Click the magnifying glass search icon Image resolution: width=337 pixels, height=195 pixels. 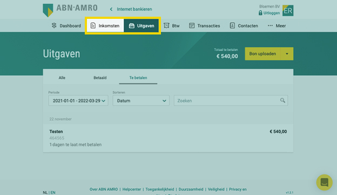point(282,100)
